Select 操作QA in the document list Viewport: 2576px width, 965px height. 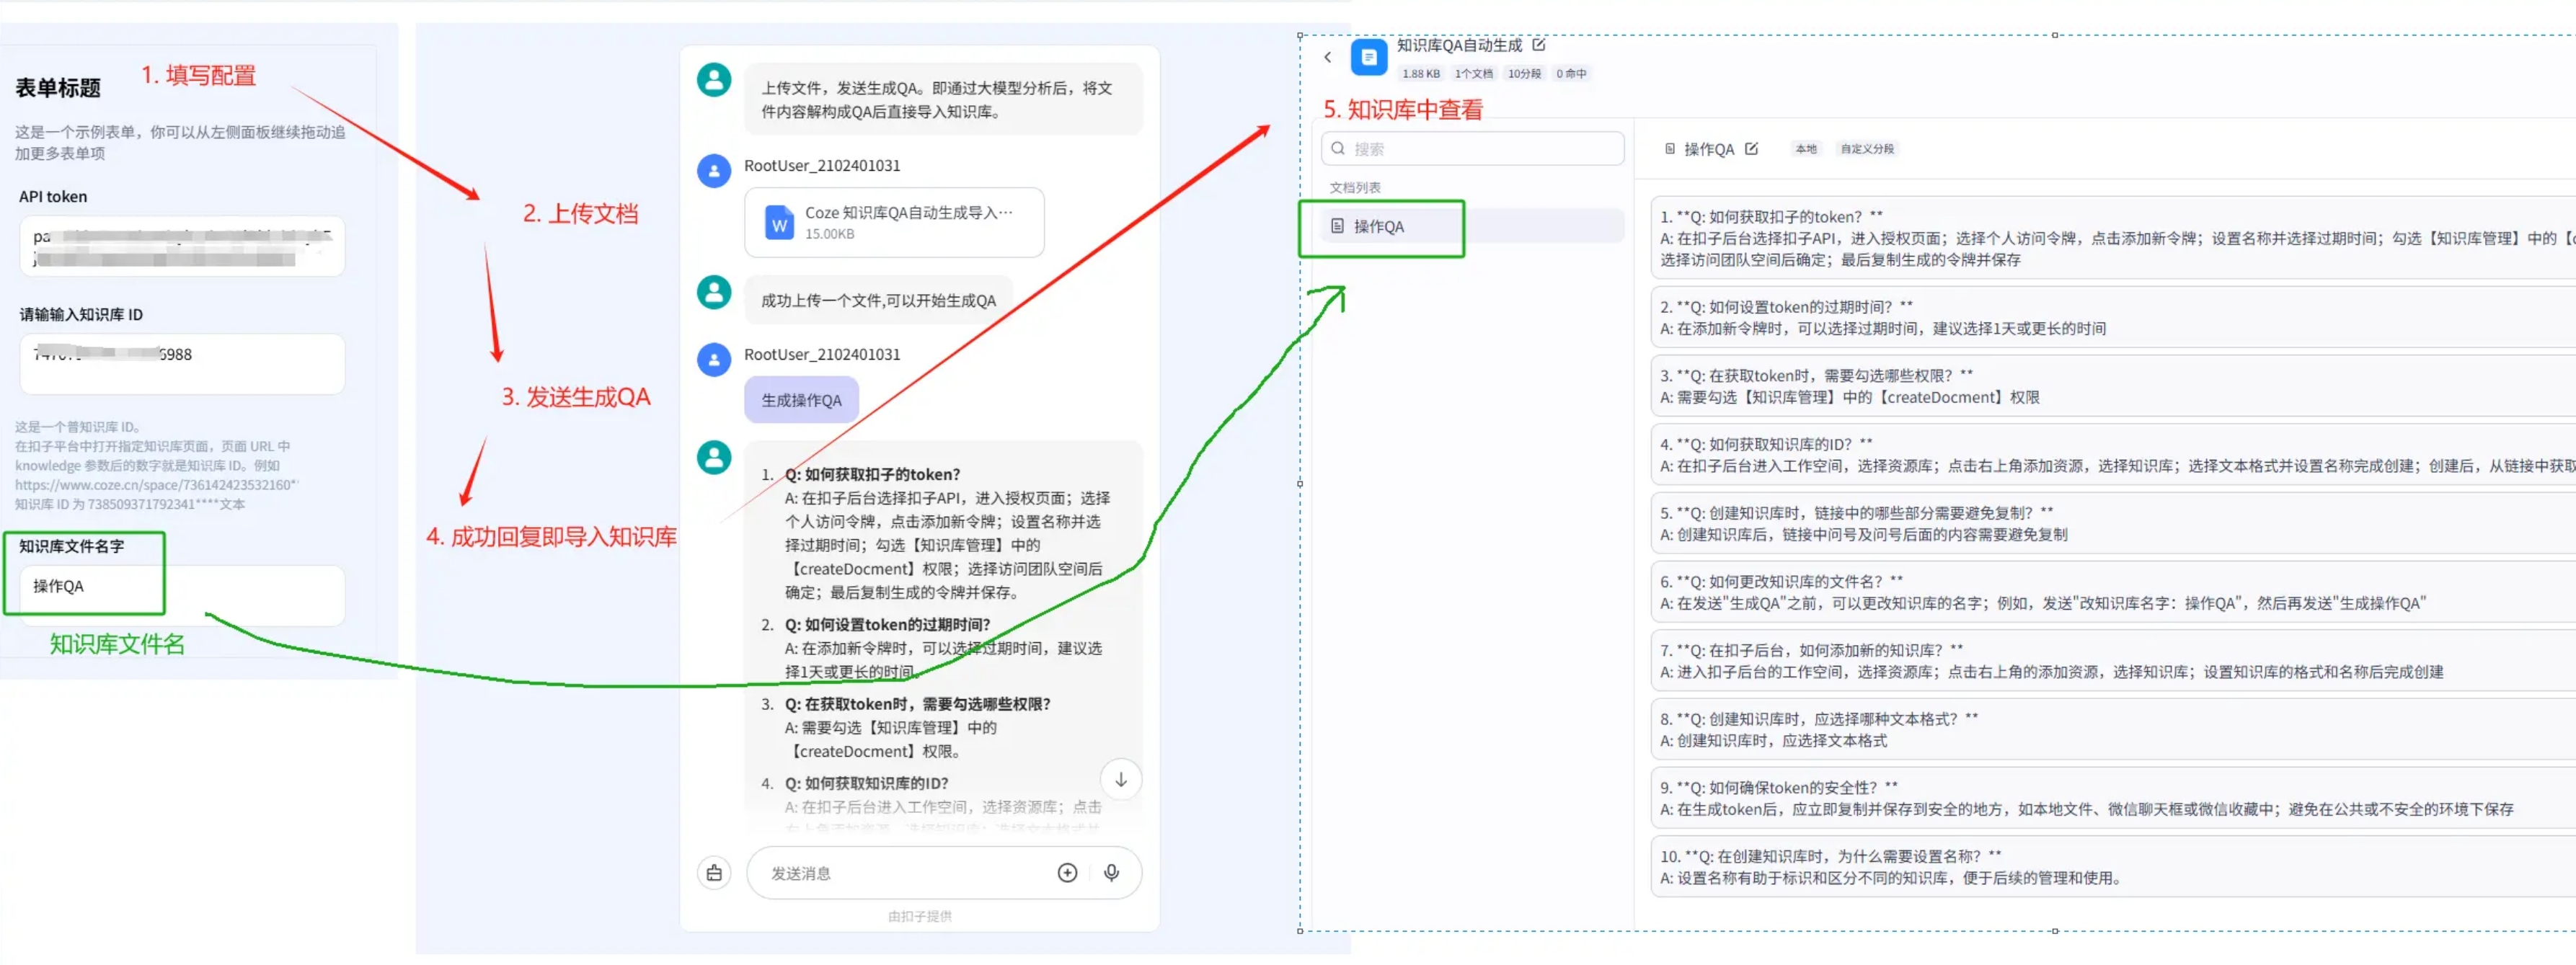1379,227
